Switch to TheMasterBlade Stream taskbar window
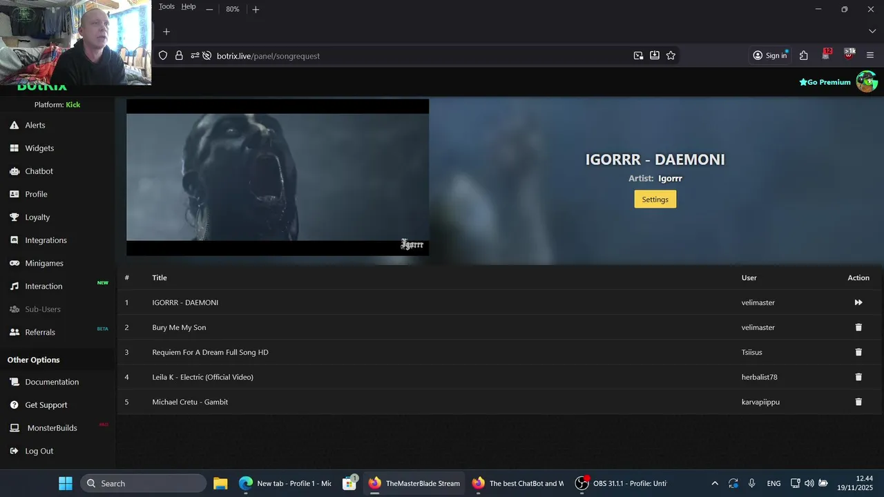The image size is (884, 497). pyautogui.click(x=414, y=483)
